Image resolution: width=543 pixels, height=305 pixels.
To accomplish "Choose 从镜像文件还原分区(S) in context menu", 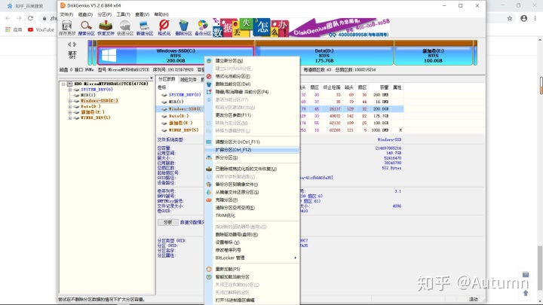I will pyautogui.click(x=252, y=192).
